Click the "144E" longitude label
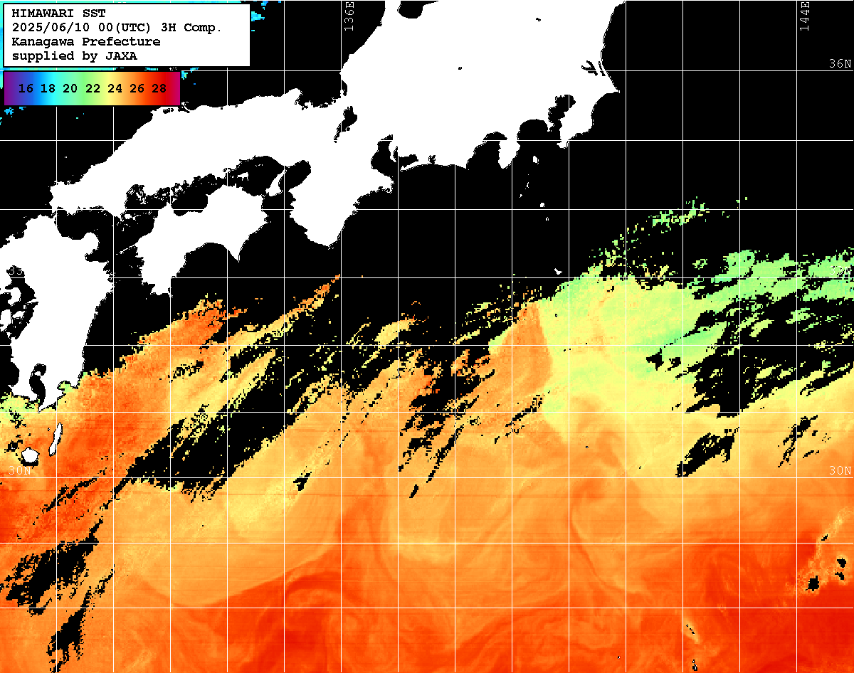Image resolution: width=854 pixels, height=673 pixels. tap(805, 16)
